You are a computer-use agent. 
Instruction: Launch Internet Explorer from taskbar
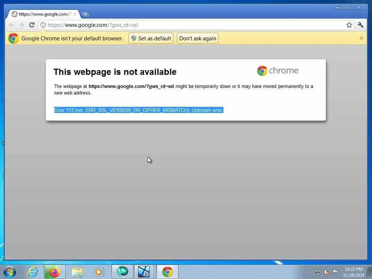point(32,272)
